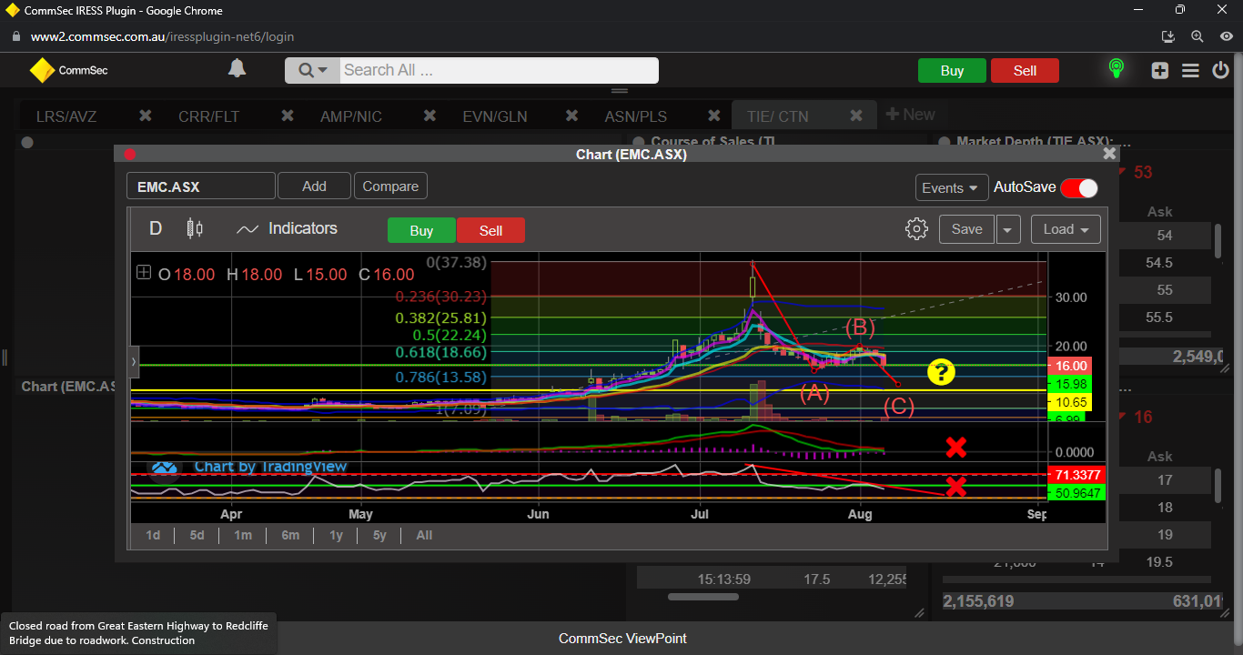Close the LRS/AVZ tab
This screenshot has width=1243, height=655.
pyautogui.click(x=145, y=116)
